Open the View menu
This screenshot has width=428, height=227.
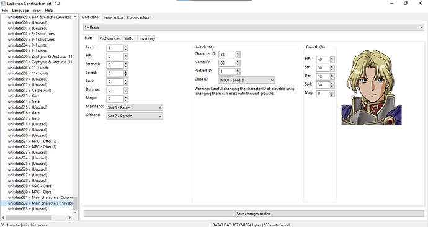click(x=37, y=11)
